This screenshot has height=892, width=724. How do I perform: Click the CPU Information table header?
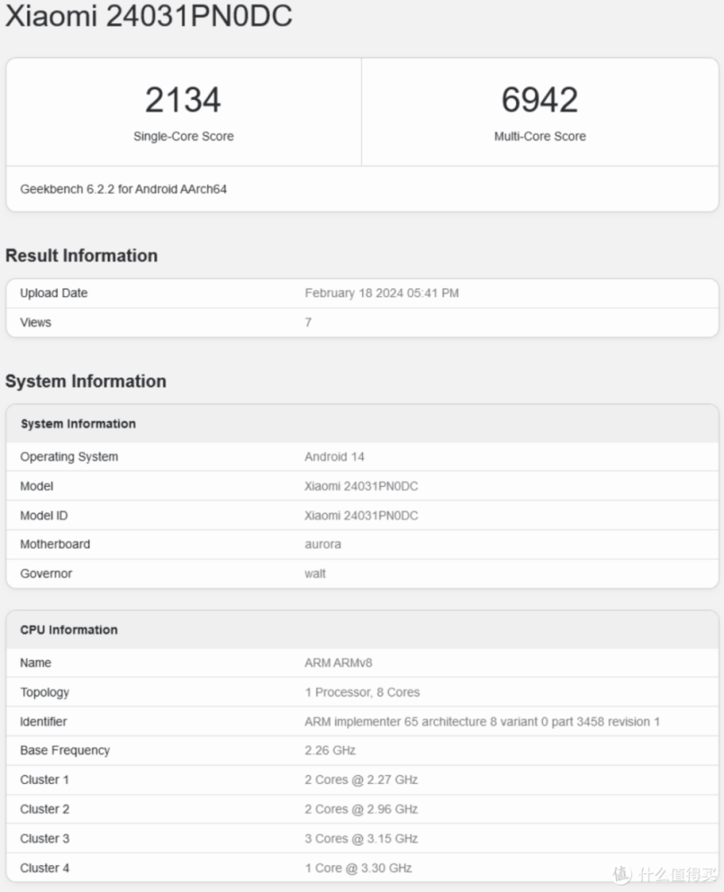pos(69,630)
